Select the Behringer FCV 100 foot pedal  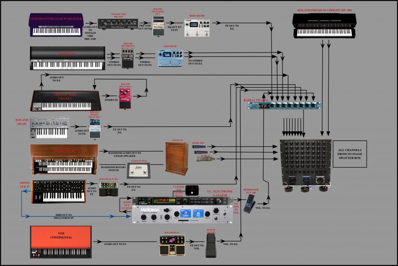[x=249, y=203]
